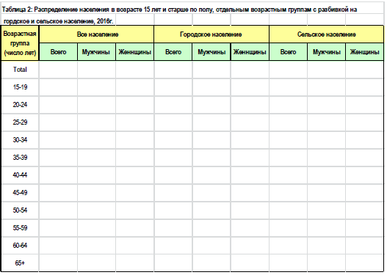Select the 40-44 age group cell
Viewport: 387px width, 275px height.
20,175
